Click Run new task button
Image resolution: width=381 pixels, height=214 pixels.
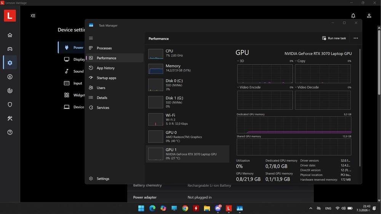(x=334, y=38)
